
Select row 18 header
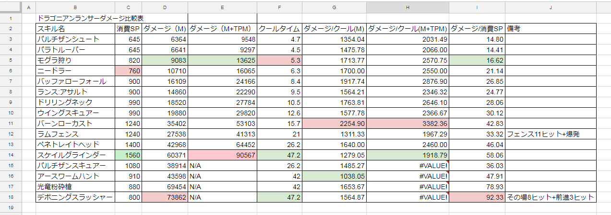point(11,197)
